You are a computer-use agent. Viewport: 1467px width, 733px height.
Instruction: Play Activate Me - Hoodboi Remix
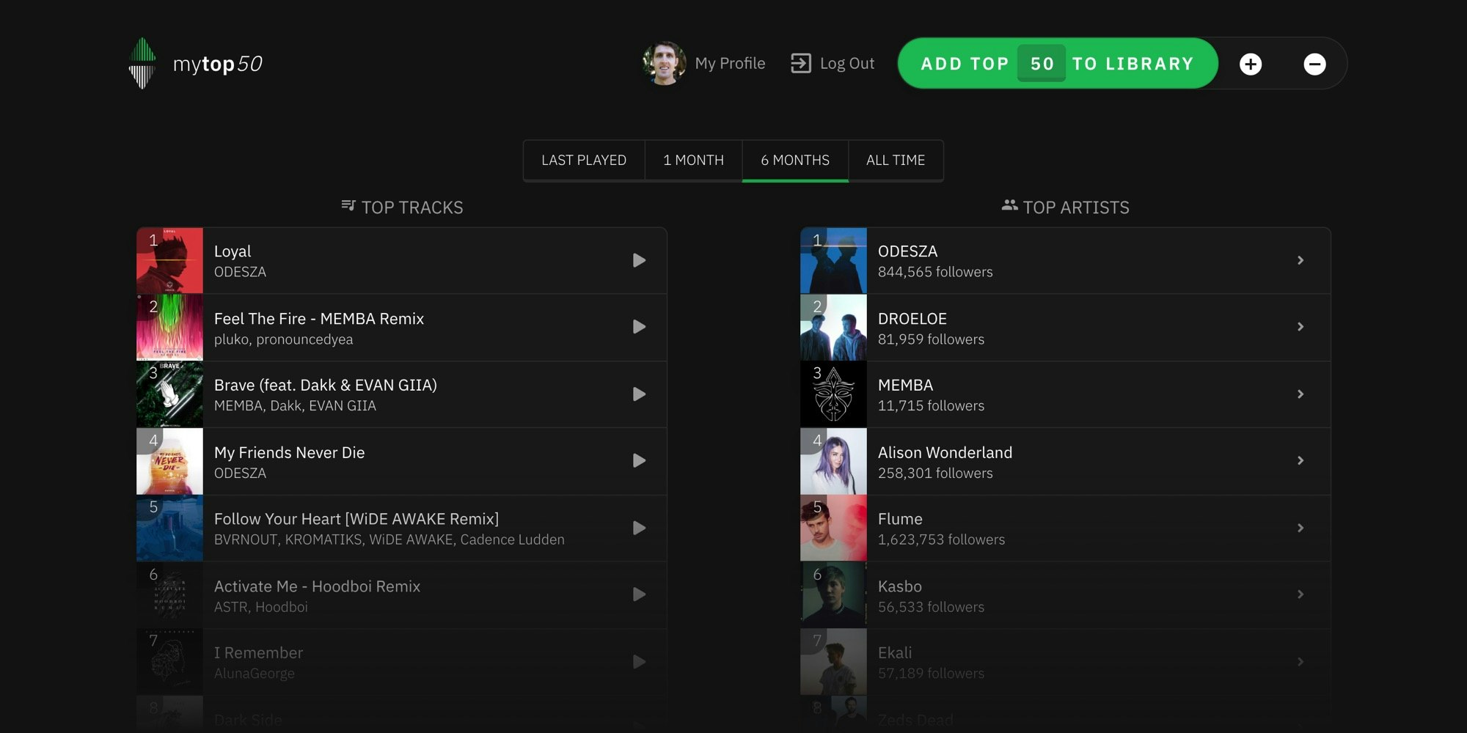coord(639,594)
